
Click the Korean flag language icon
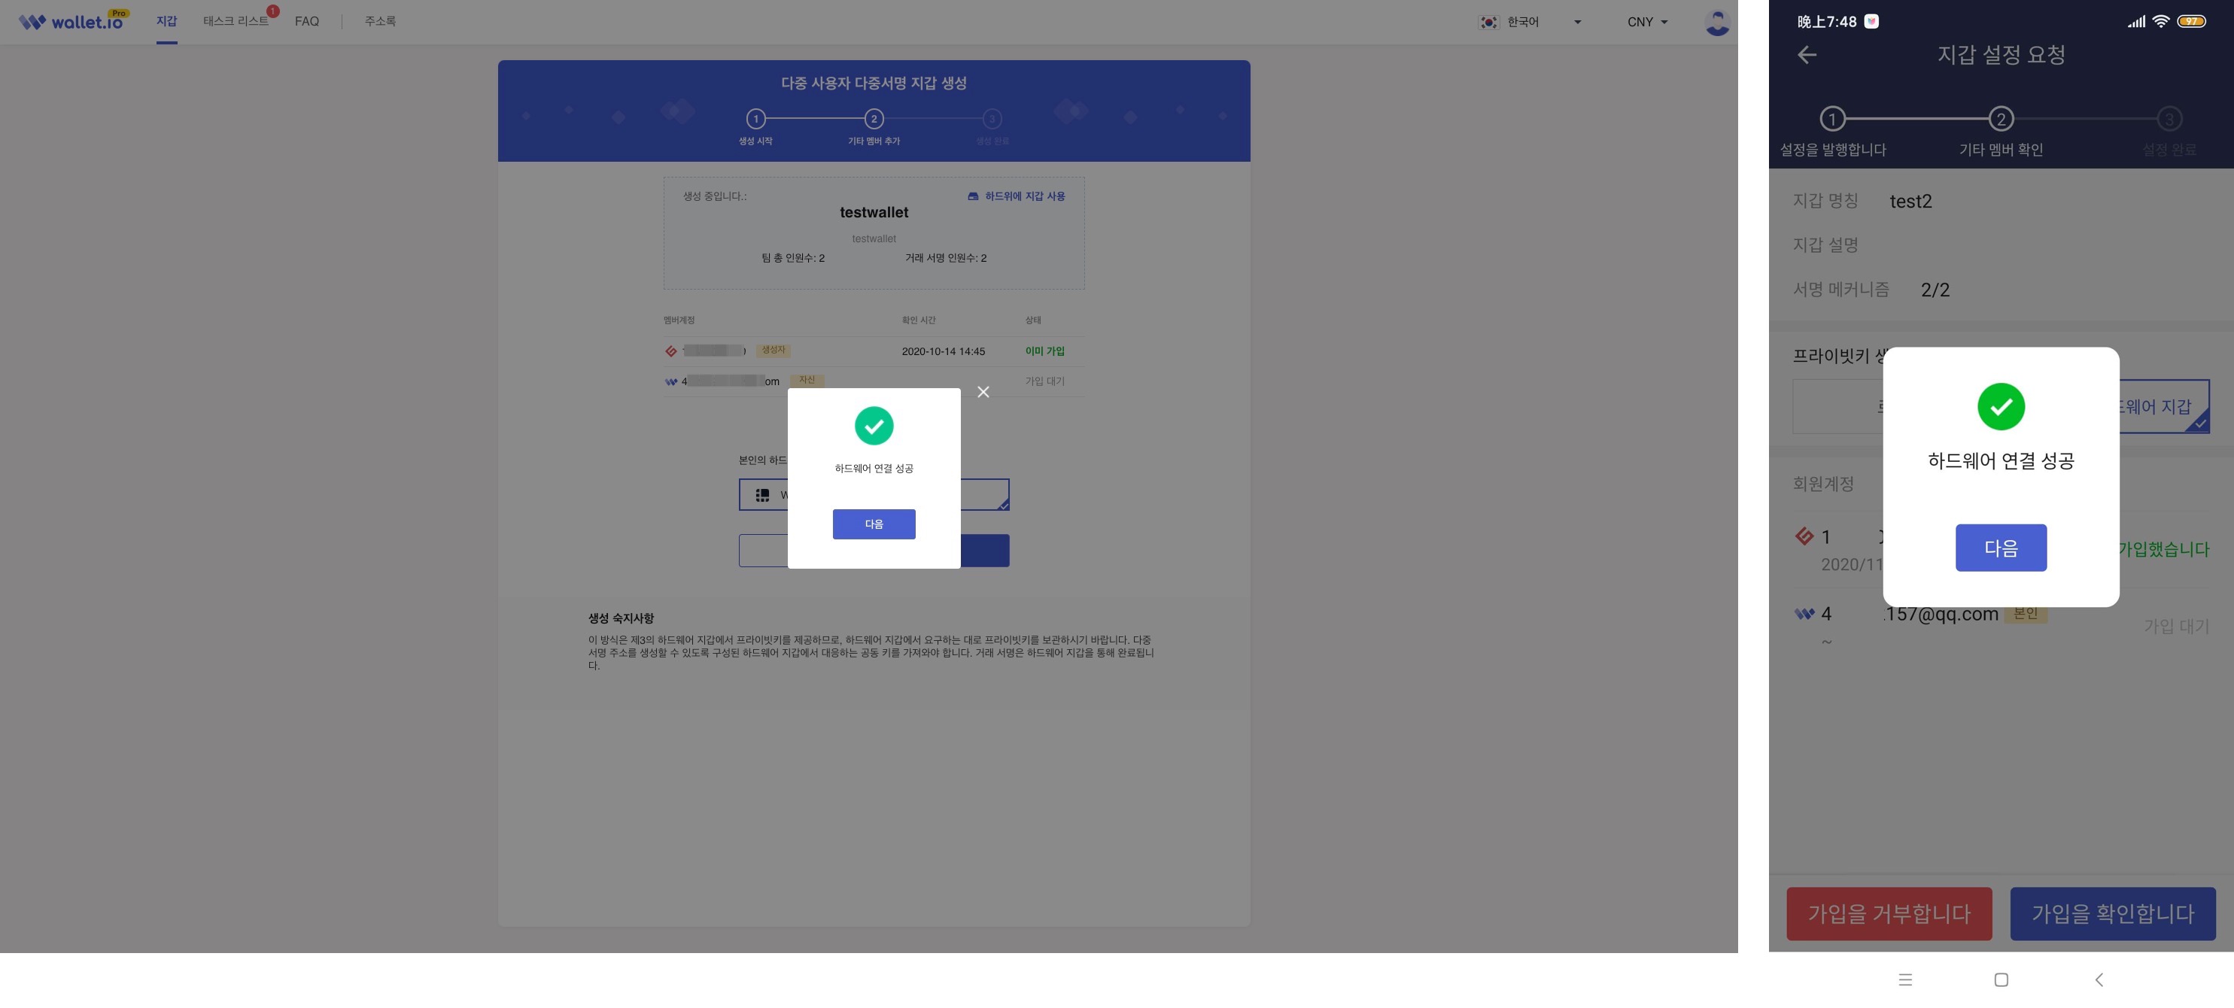[x=1488, y=22]
